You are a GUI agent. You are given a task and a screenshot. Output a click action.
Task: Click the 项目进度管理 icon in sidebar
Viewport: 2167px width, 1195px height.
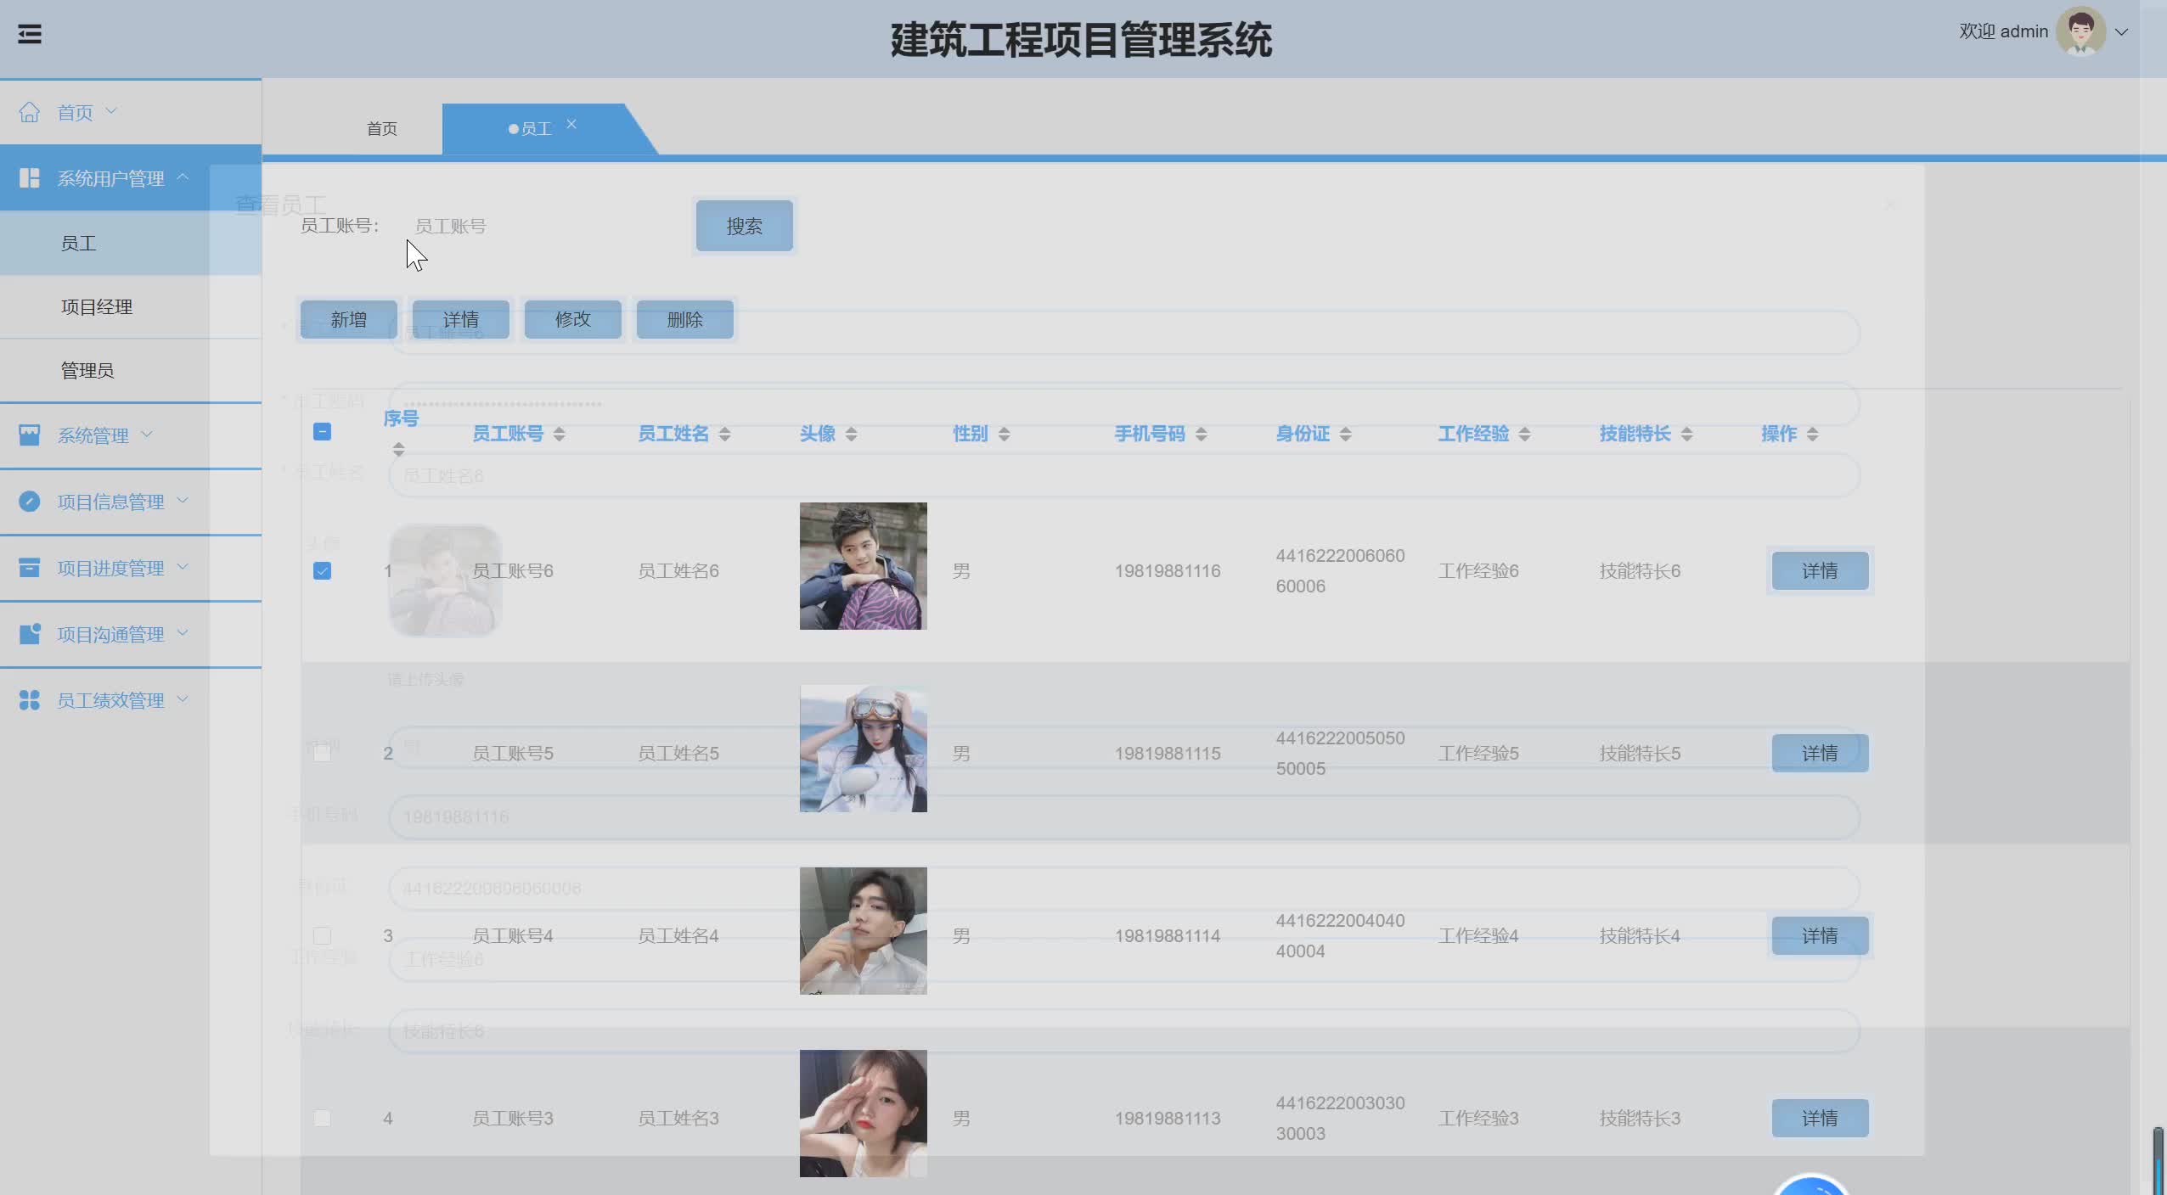tap(30, 568)
